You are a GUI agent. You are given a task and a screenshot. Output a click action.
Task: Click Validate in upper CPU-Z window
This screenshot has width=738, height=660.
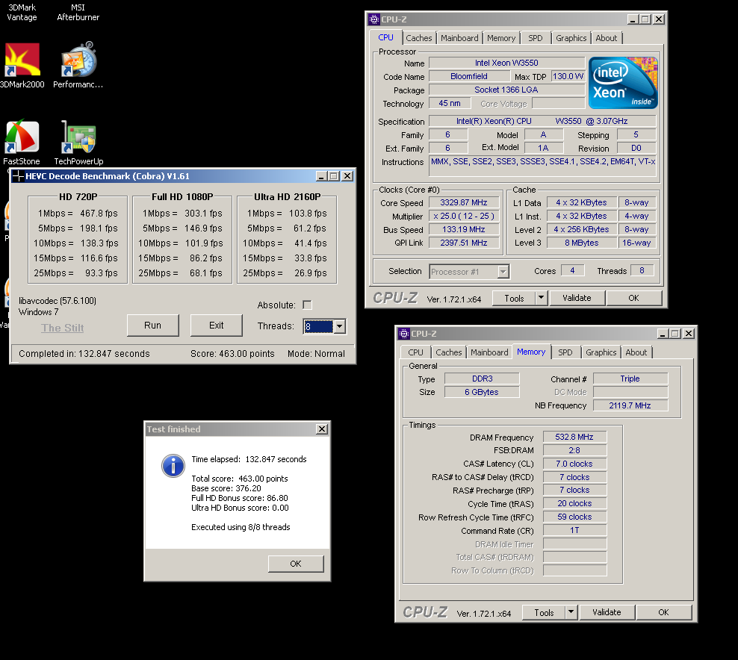tap(577, 298)
